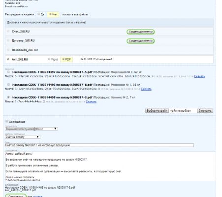The width and height of the screenshot is (222, 197).
Task: Click attachment text "Акт_24E.RU_200317.pdf"
Action: pos(20,190)
